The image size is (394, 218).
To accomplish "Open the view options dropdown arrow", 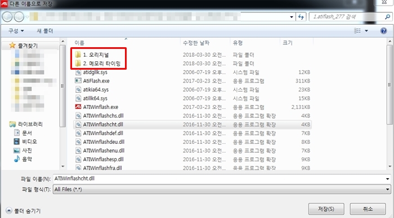I will coord(366,30).
